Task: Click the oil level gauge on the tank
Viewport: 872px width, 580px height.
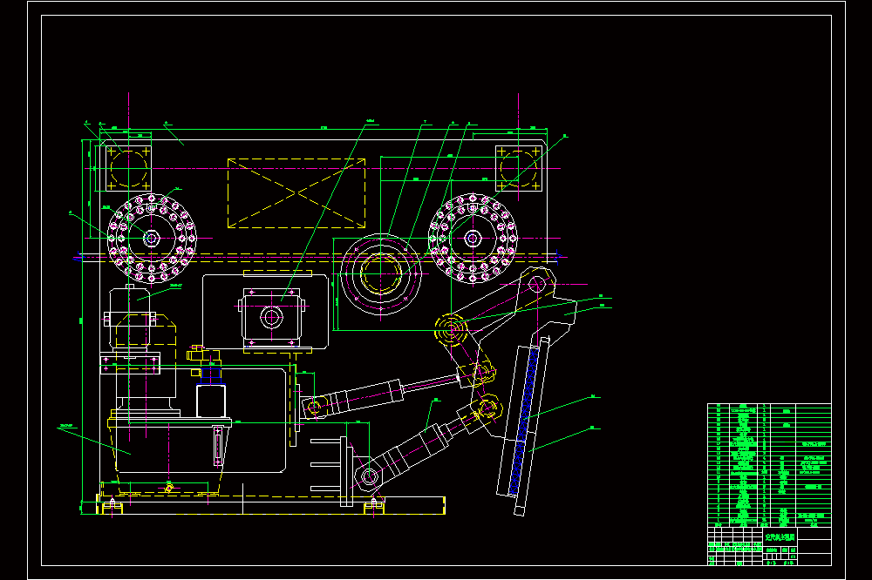Action: [218, 446]
